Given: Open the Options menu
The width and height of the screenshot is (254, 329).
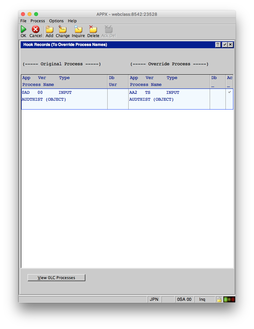Looking at the screenshot, I should 56,21.
